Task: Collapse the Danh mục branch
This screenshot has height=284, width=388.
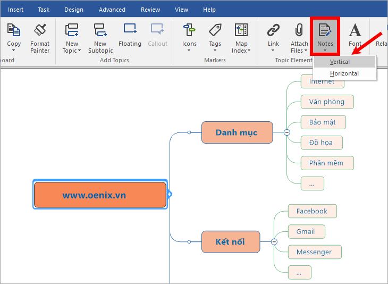Action: (287, 132)
